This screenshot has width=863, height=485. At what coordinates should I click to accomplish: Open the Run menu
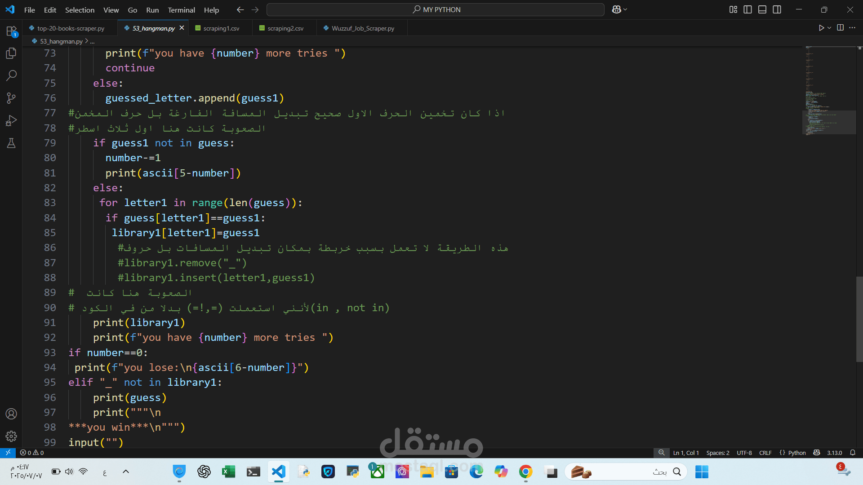(152, 9)
